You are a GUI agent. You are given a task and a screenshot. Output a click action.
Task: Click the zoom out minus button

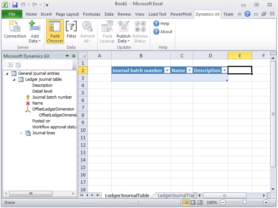223,202
